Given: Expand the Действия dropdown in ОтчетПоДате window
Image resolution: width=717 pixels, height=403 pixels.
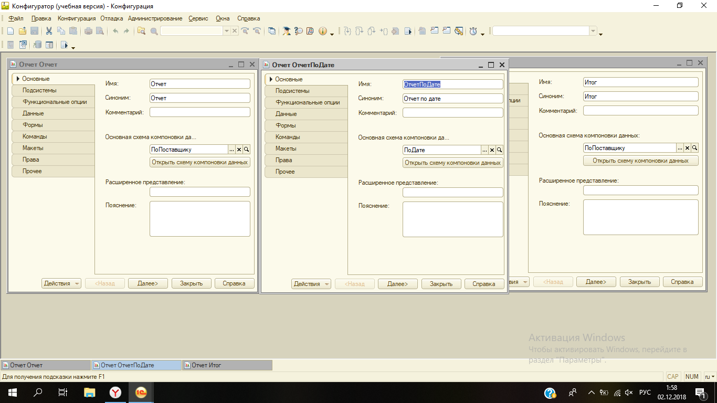Looking at the screenshot, I should 311,284.
